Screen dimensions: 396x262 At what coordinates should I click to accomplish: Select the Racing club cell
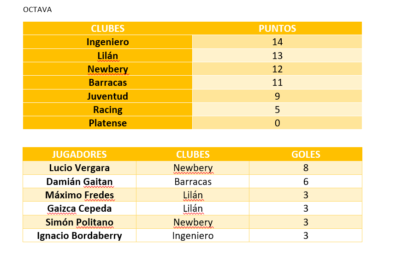point(107,110)
